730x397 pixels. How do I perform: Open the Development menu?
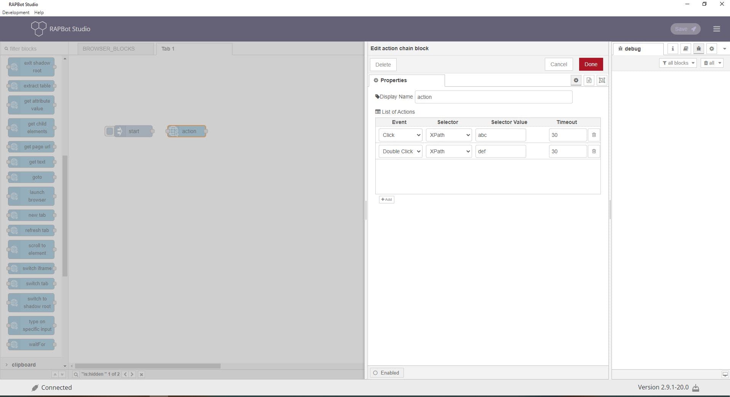(x=16, y=13)
